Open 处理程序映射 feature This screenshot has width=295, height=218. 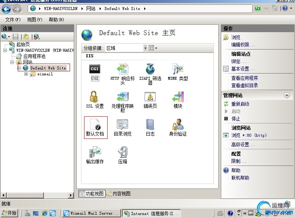pos(122,102)
